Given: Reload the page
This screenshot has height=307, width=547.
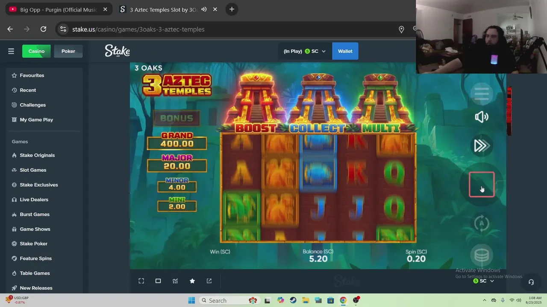Looking at the screenshot, I should (x=43, y=29).
